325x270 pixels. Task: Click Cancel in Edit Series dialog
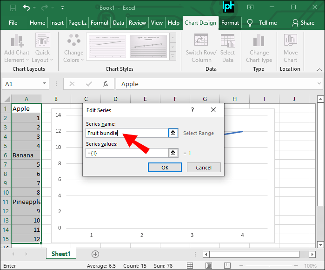click(x=204, y=168)
